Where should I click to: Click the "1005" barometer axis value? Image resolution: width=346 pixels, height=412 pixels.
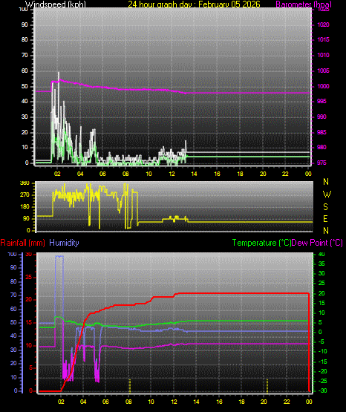tap(324, 71)
